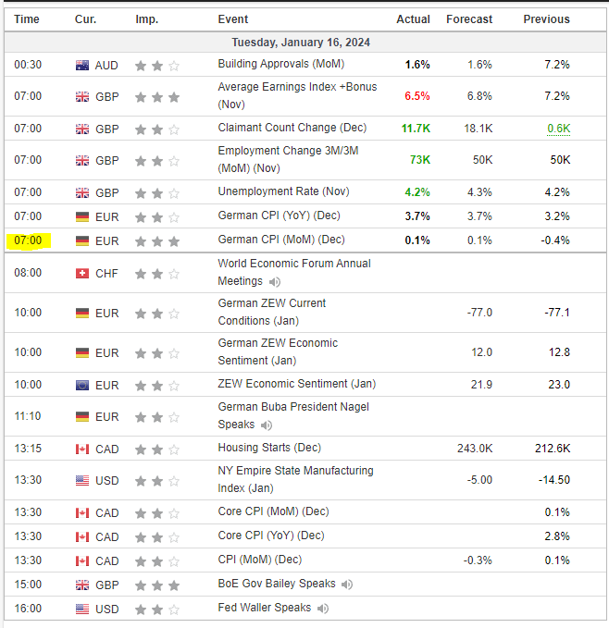
Task: Click the speaker icon beside World Economic Forum Meetings
Action: click(275, 282)
